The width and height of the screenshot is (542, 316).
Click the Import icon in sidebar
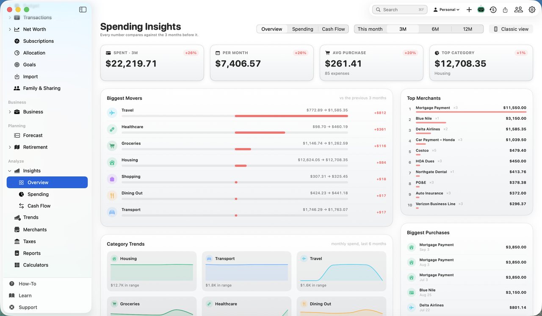[x=17, y=77]
